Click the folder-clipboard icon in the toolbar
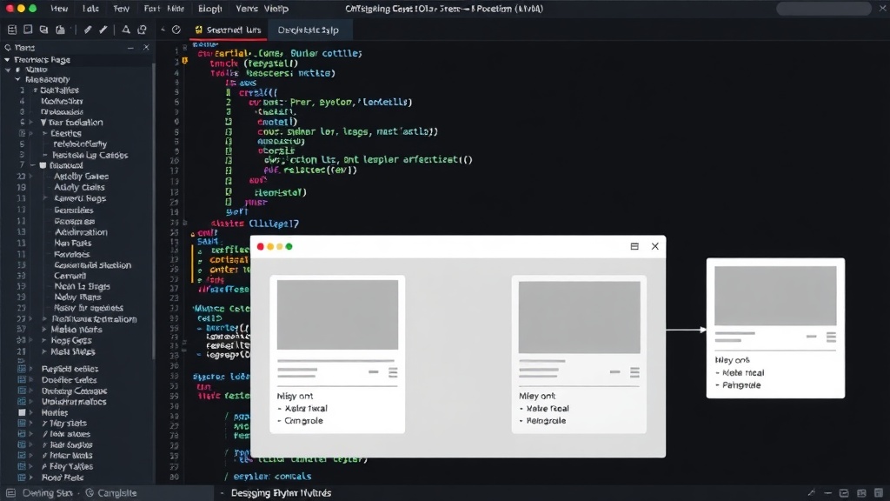The width and height of the screenshot is (890, 501). (60, 30)
